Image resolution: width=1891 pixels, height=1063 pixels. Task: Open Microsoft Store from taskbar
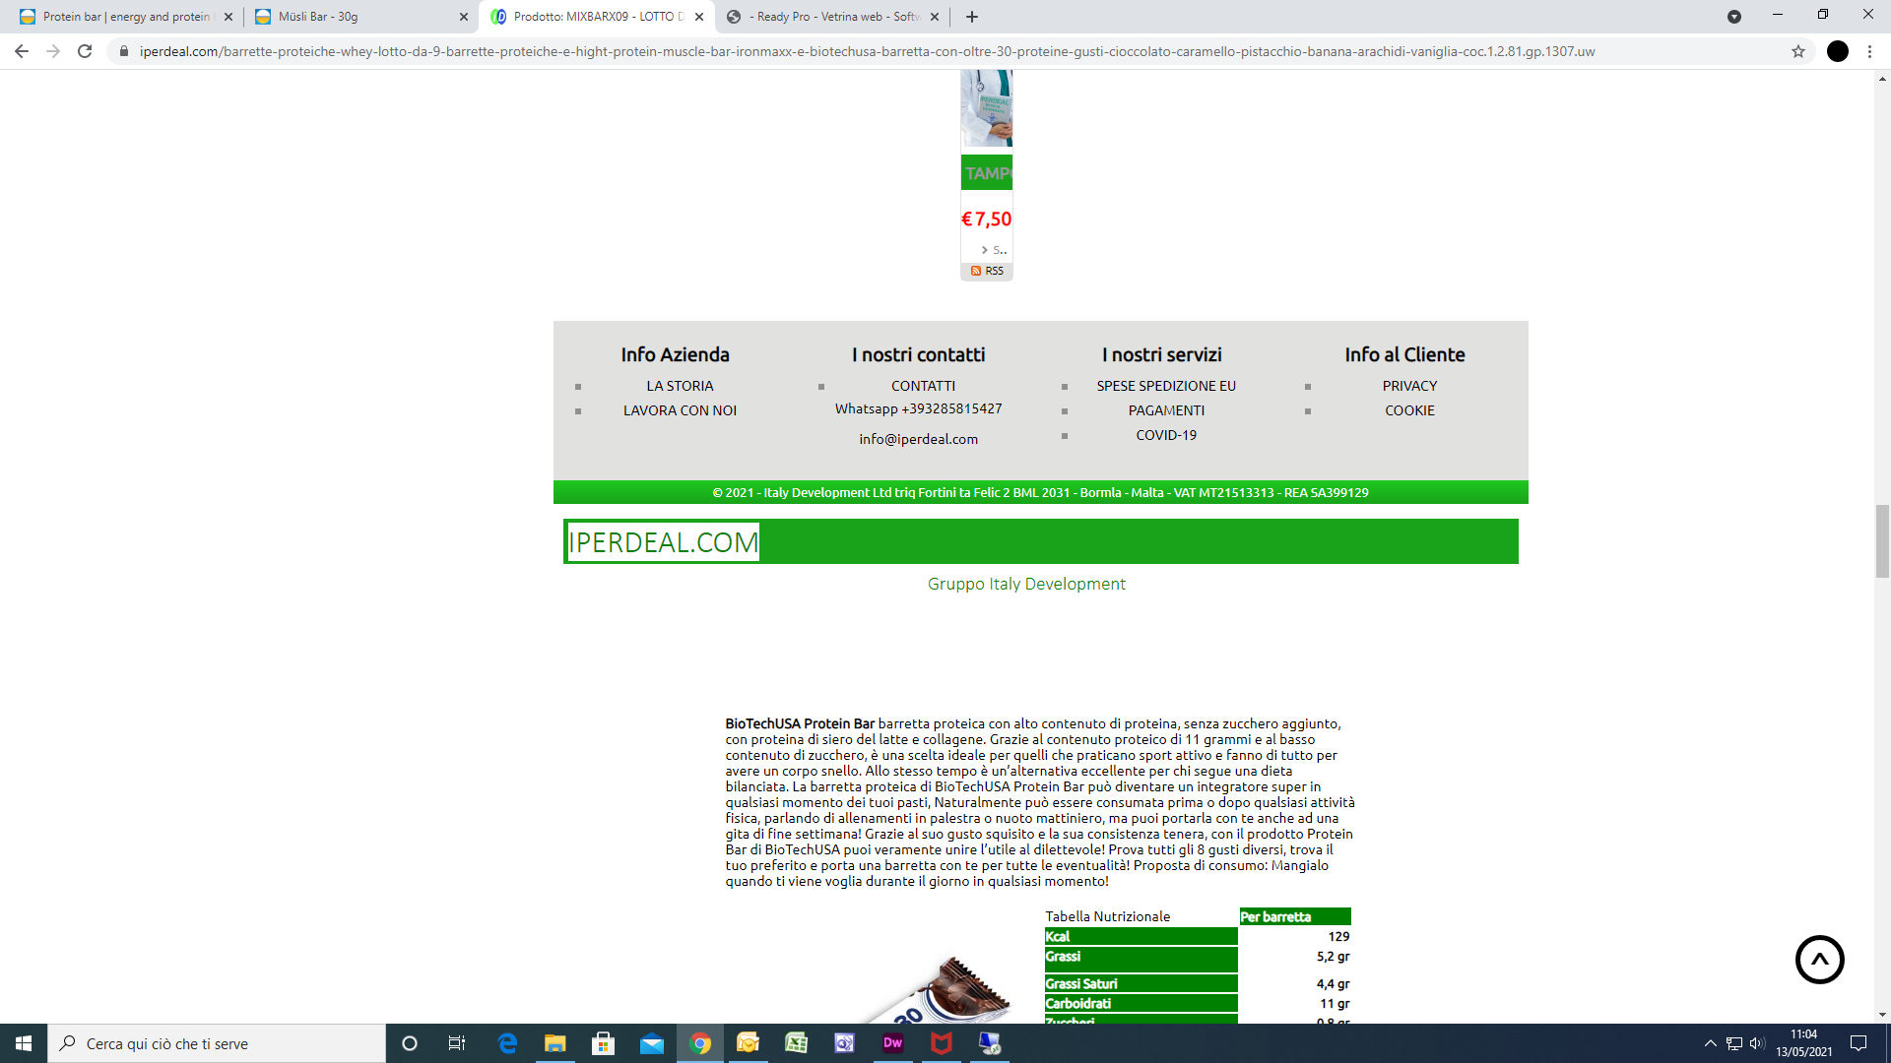(x=603, y=1043)
